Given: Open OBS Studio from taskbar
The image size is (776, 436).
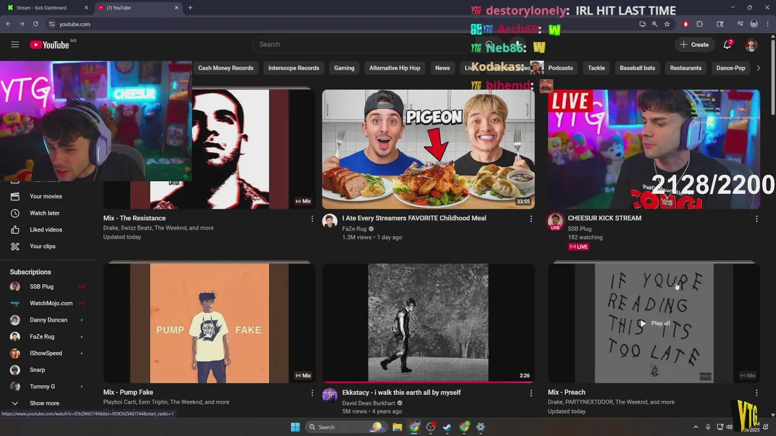Looking at the screenshot, I should (x=431, y=427).
